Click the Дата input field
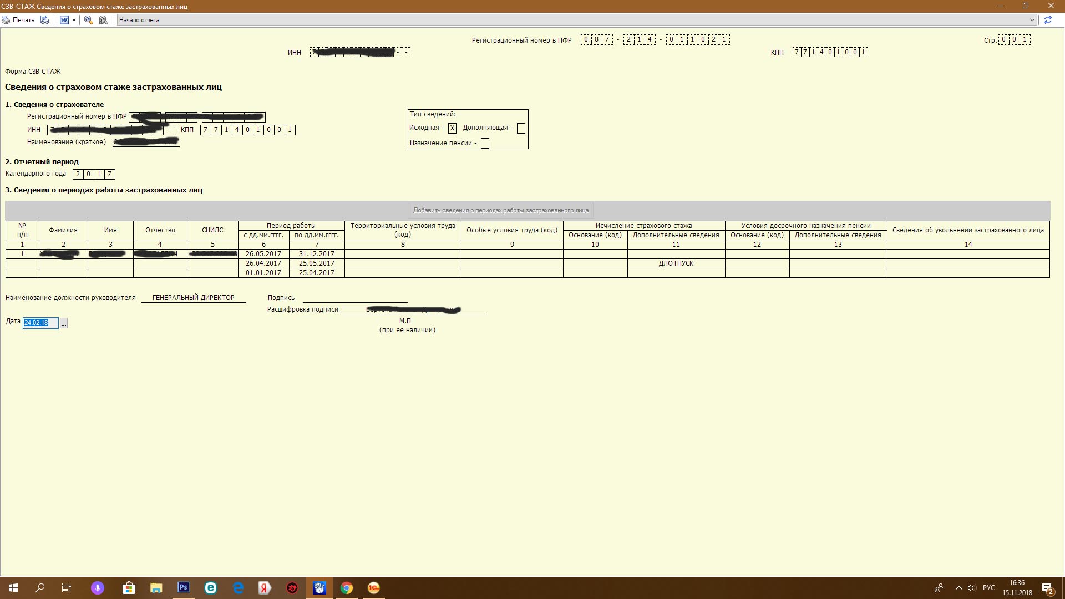The image size is (1065, 599). click(x=40, y=323)
